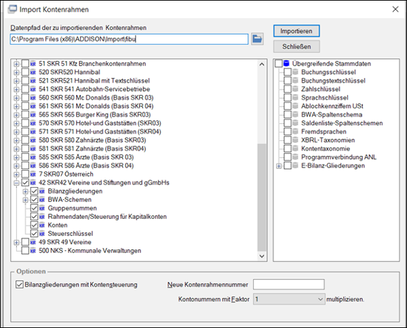This screenshot has width=407, height=328.
Task: Click the KR icon beside Bilanzgliederungen
Action: tap(42, 191)
